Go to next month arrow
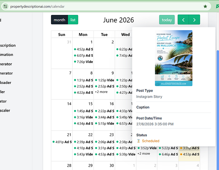This screenshot has height=170, width=219. coord(195,20)
